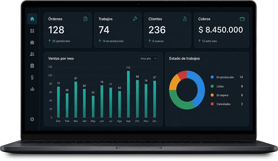This screenshot has height=161, width=278.
Task: Click the En producción legend label
Action: (x=225, y=77)
